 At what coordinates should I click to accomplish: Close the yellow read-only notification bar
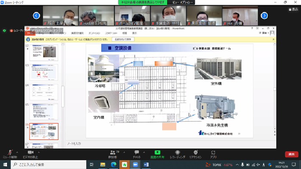(273, 40)
